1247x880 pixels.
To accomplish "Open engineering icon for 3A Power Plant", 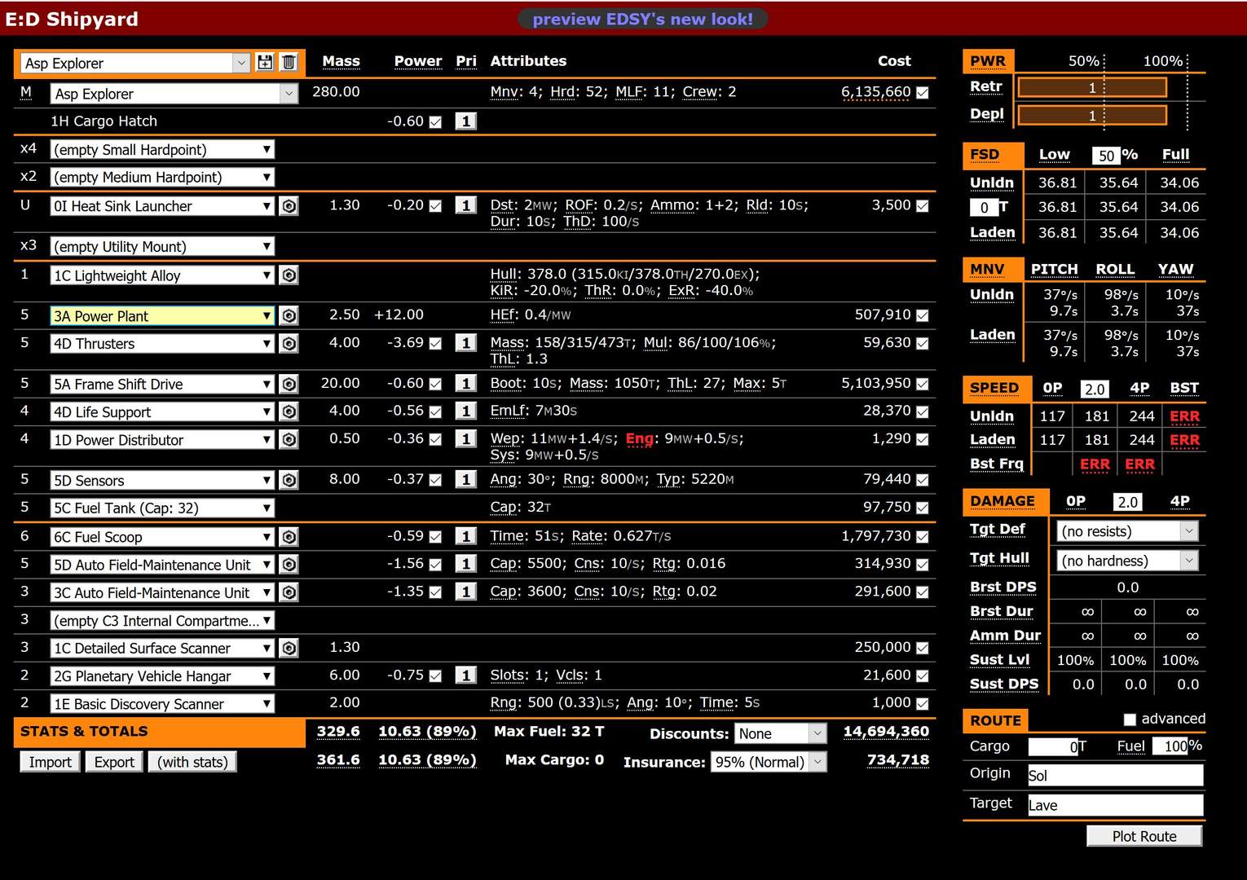I will point(289,315).
